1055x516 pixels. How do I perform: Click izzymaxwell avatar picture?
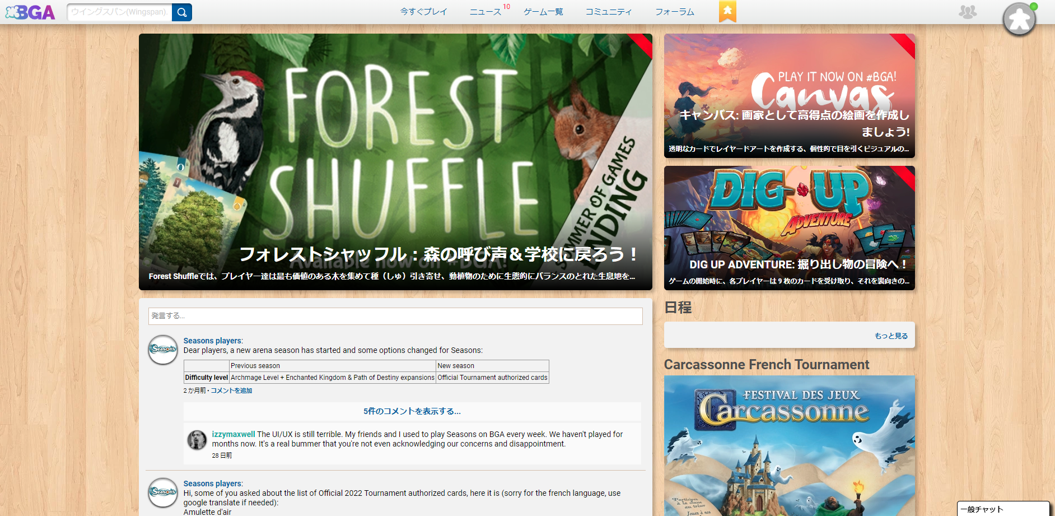pyautogui.click(x=197, y=440)
